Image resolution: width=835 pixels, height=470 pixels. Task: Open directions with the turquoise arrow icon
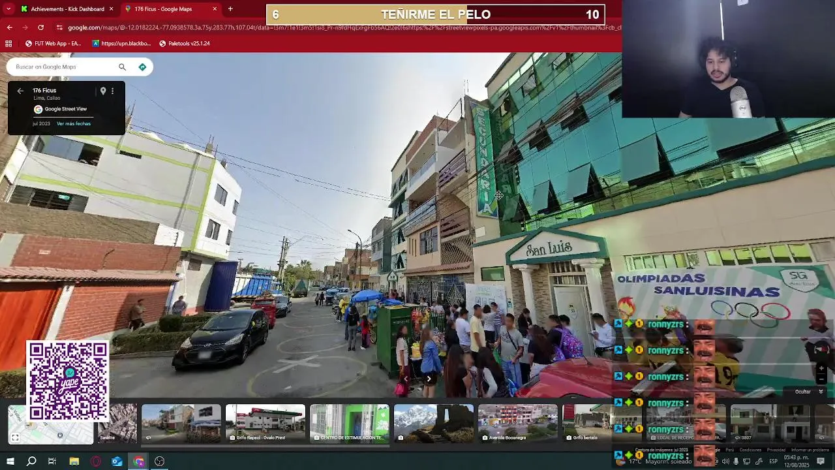click(142, 67)
